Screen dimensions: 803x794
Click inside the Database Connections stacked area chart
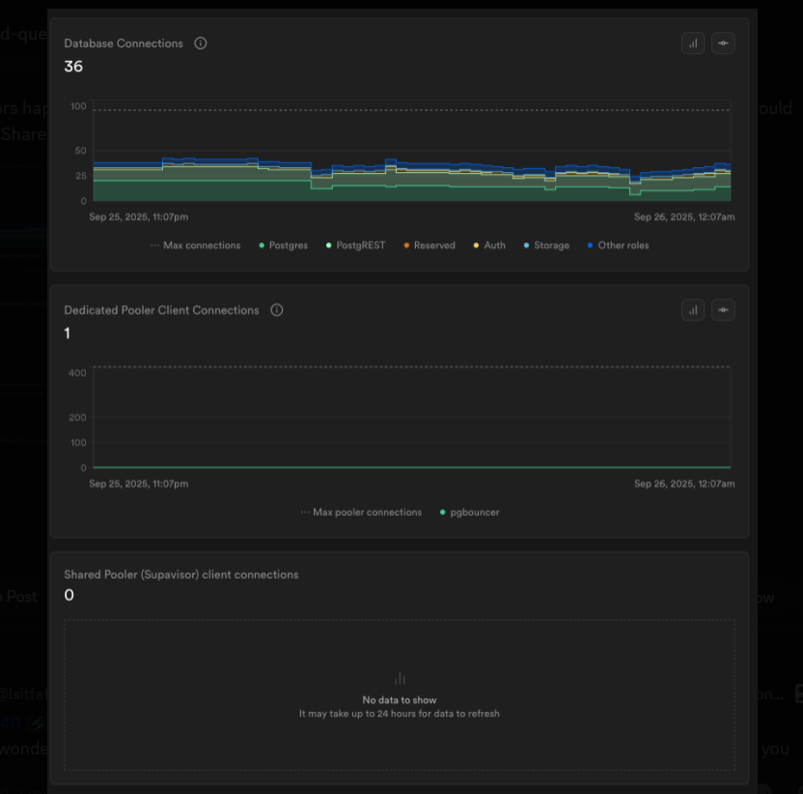(386, 184)
